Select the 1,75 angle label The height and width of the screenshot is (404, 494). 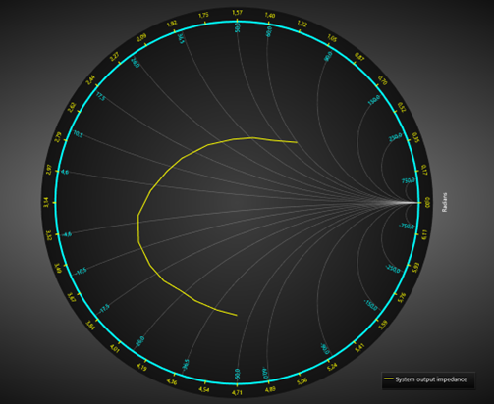tap(203, 15)
